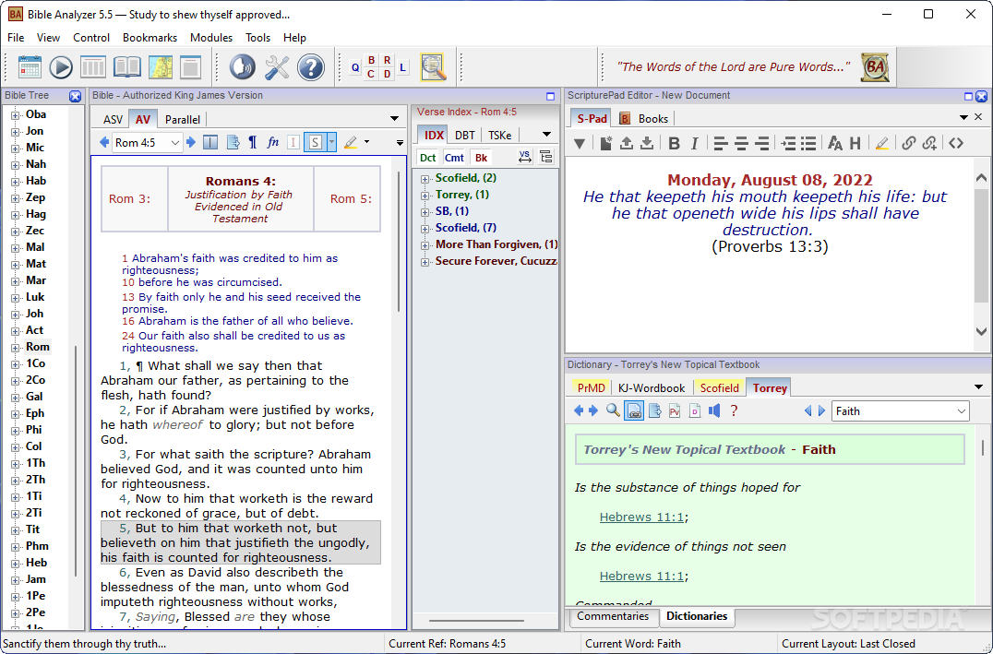This screenshot has height=654, width=993.
Task: Click the Bible highlighter pen icon
Action: tap(350, 142)
